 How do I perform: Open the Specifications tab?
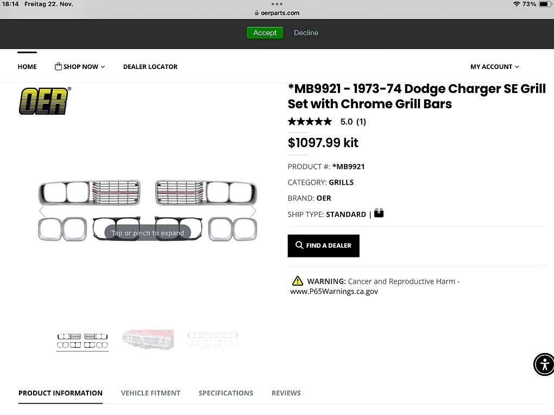226,393
